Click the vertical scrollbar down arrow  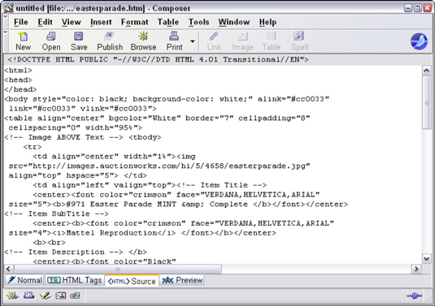tap(426, 259)
